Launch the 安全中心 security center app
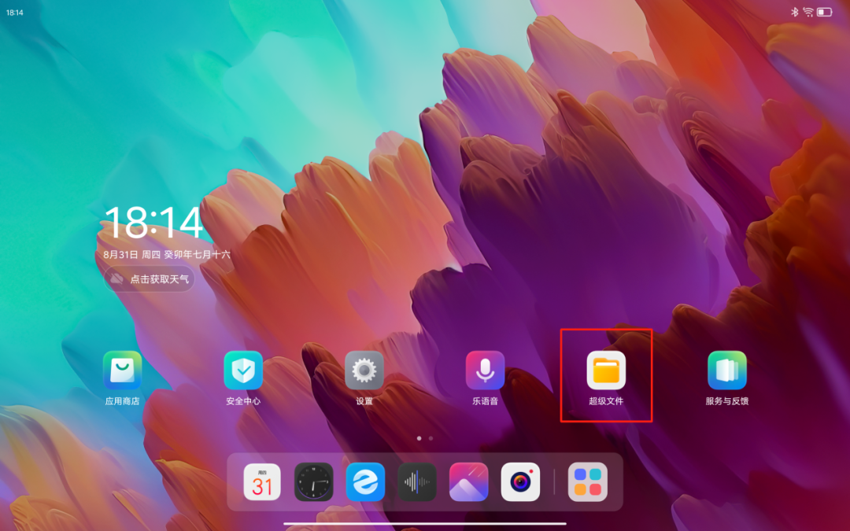This screenshot has width=850, height=531. [243, 371]
